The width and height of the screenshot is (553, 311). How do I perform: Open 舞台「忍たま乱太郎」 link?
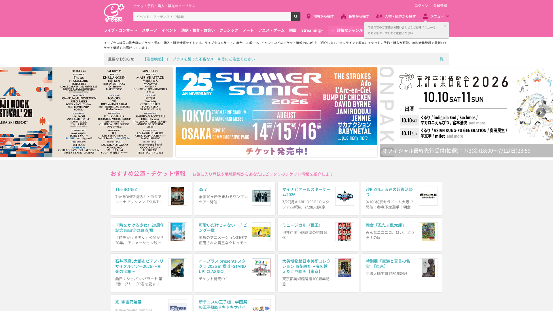point(386,225)
